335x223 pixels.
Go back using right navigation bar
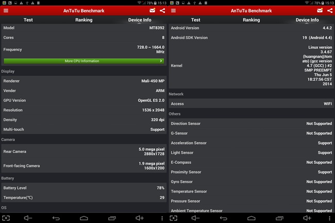click(x=224, y=218)
